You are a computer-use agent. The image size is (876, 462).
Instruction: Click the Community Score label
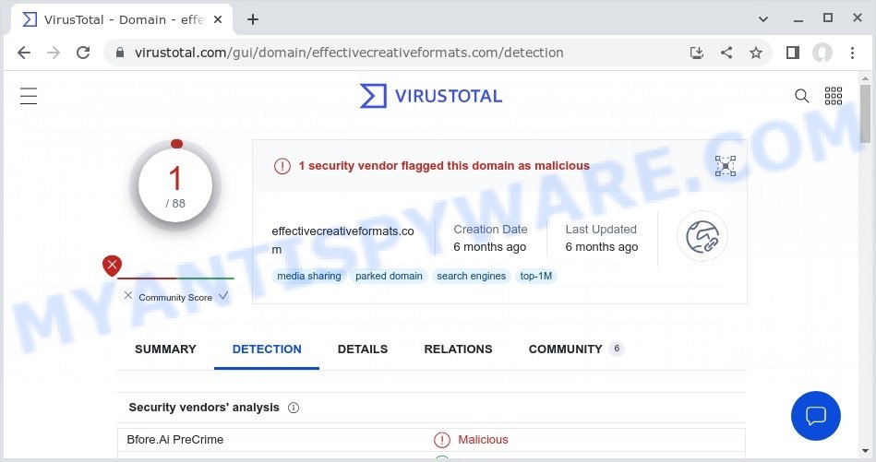click(x=175, y=298)
